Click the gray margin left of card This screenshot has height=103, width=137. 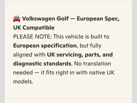pos(2,51)
